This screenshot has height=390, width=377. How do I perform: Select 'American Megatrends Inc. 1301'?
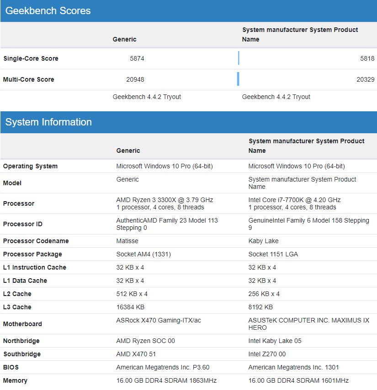[x=293, y=367]
